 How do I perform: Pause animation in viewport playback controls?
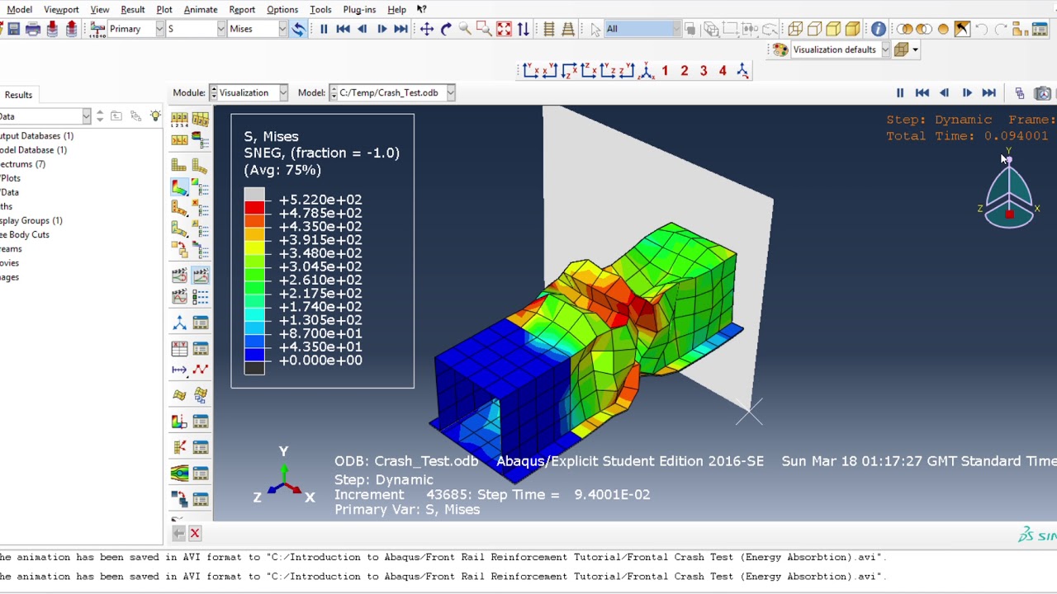click(x=900, y=93)
